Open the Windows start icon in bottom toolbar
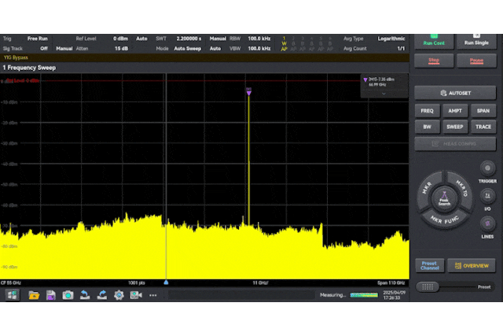Image resolution: width=503 pixels, height=336 pixels. coord(12,295)
